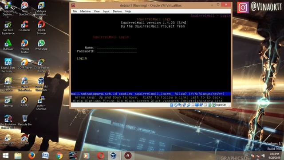Click the Name input field
This screenshot has width=284, height=160.
click(x=117, y=48)
